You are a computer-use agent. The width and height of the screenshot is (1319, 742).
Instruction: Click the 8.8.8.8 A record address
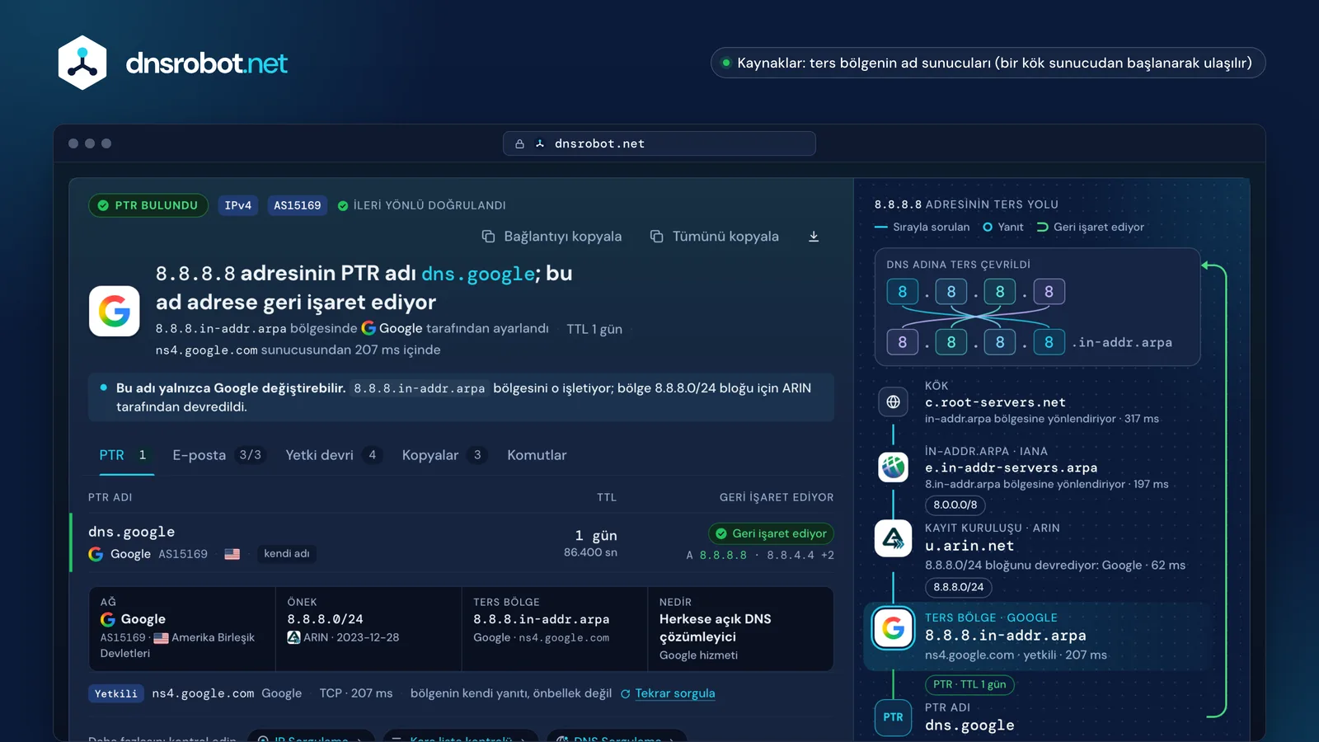(723, 556)
